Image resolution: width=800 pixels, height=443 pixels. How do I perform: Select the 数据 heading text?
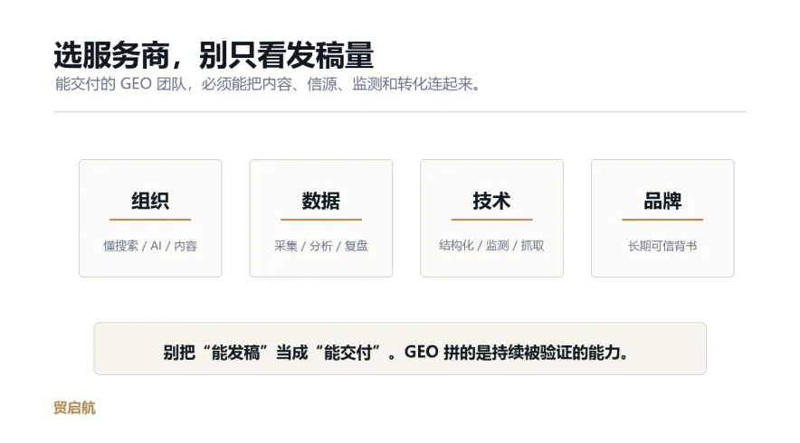(321, 201)
